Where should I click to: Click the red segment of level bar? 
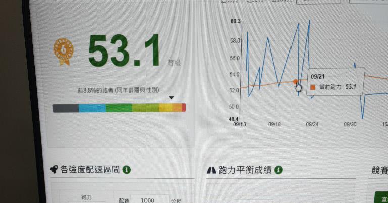pyautogui.click(x=184, y=108)
